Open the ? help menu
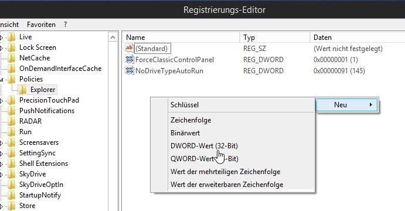405x211 pixels. tap(65, 25)
